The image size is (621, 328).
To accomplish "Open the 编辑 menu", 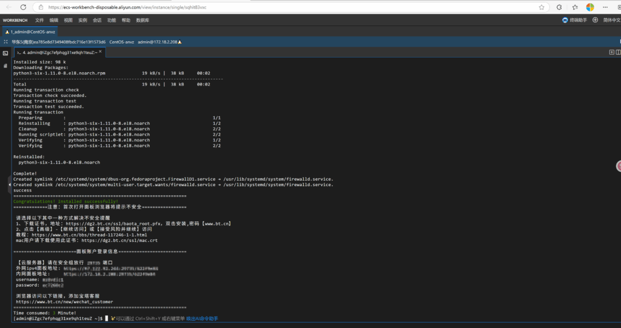I will pos(54,20).
